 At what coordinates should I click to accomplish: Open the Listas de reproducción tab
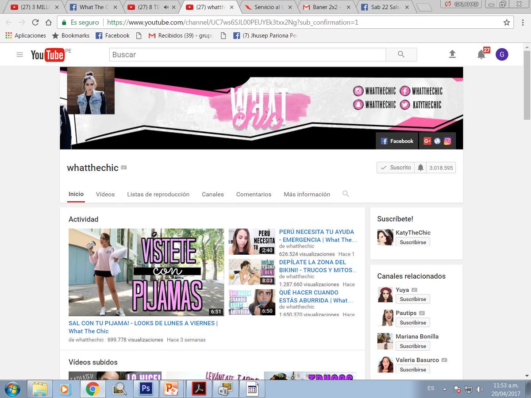(x=158, y=194)
